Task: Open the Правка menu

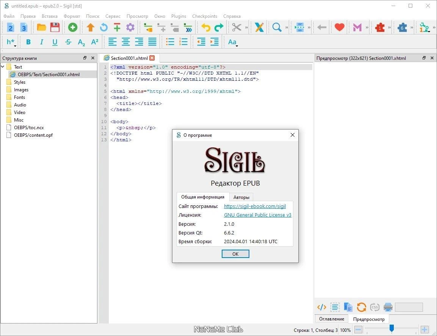Action: tap(28, 16)
